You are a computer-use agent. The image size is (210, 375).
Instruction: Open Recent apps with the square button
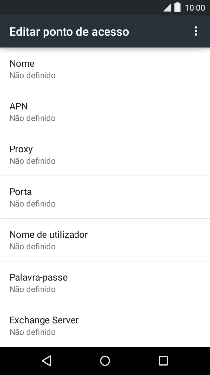(163, 361)
